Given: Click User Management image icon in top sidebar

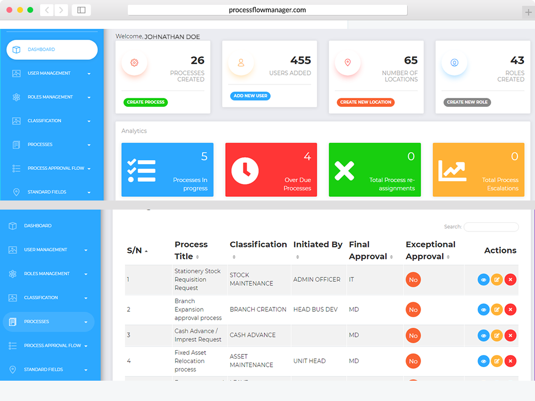Looking at the screenshot, I should coord(17,73).
